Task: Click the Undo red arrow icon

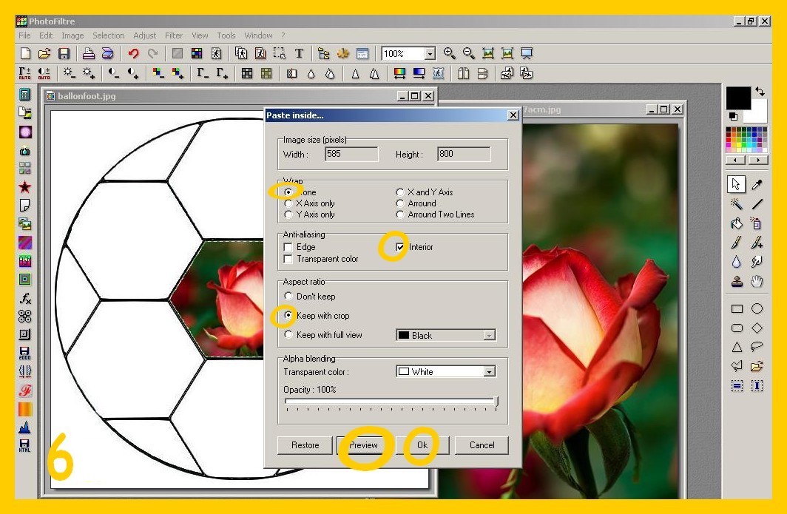Action: click(x=133, y=53)
